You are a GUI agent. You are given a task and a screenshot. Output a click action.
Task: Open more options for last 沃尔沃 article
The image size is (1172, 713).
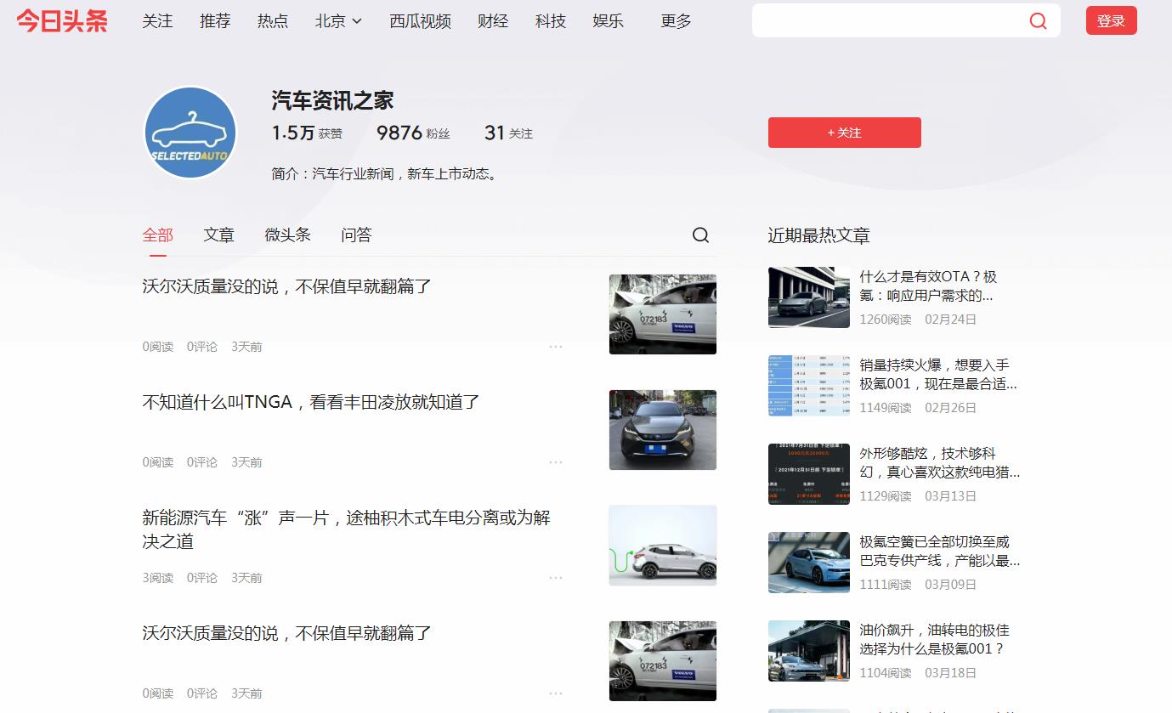pos(556,693)
